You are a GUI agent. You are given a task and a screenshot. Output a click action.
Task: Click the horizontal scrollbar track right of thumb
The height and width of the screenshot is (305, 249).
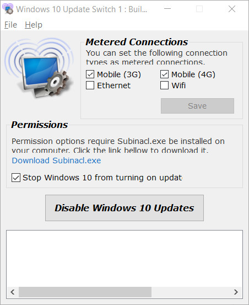(x=191, y=292)
